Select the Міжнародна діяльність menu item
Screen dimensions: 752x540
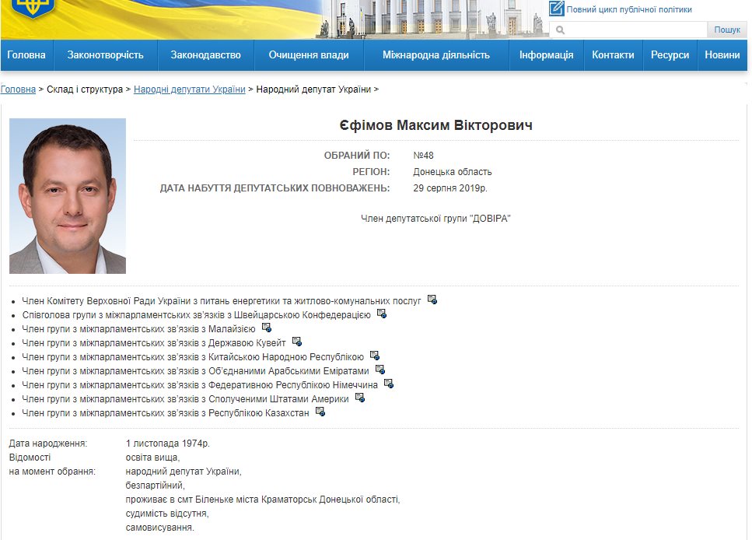(436, 55)
